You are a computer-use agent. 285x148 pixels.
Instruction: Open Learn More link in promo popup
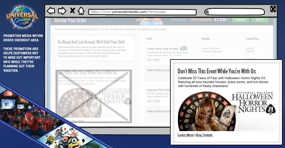click(185, 135)
